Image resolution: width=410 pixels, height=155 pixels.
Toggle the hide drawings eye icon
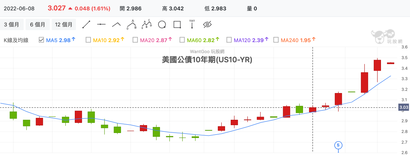point(207,25)
